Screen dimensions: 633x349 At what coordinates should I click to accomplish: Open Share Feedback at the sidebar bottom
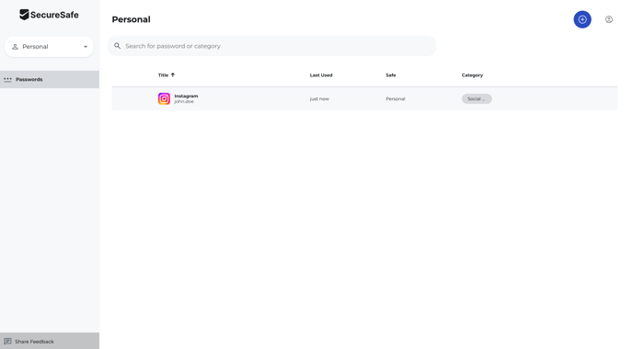tap(50, 341)
